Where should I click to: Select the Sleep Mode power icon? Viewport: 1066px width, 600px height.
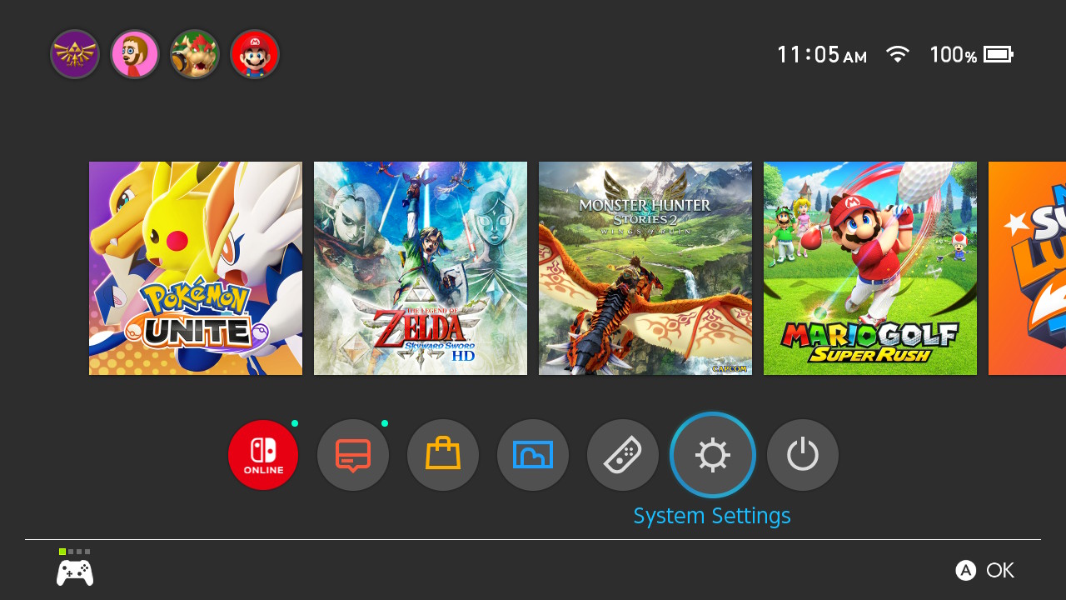click(803, 455)
